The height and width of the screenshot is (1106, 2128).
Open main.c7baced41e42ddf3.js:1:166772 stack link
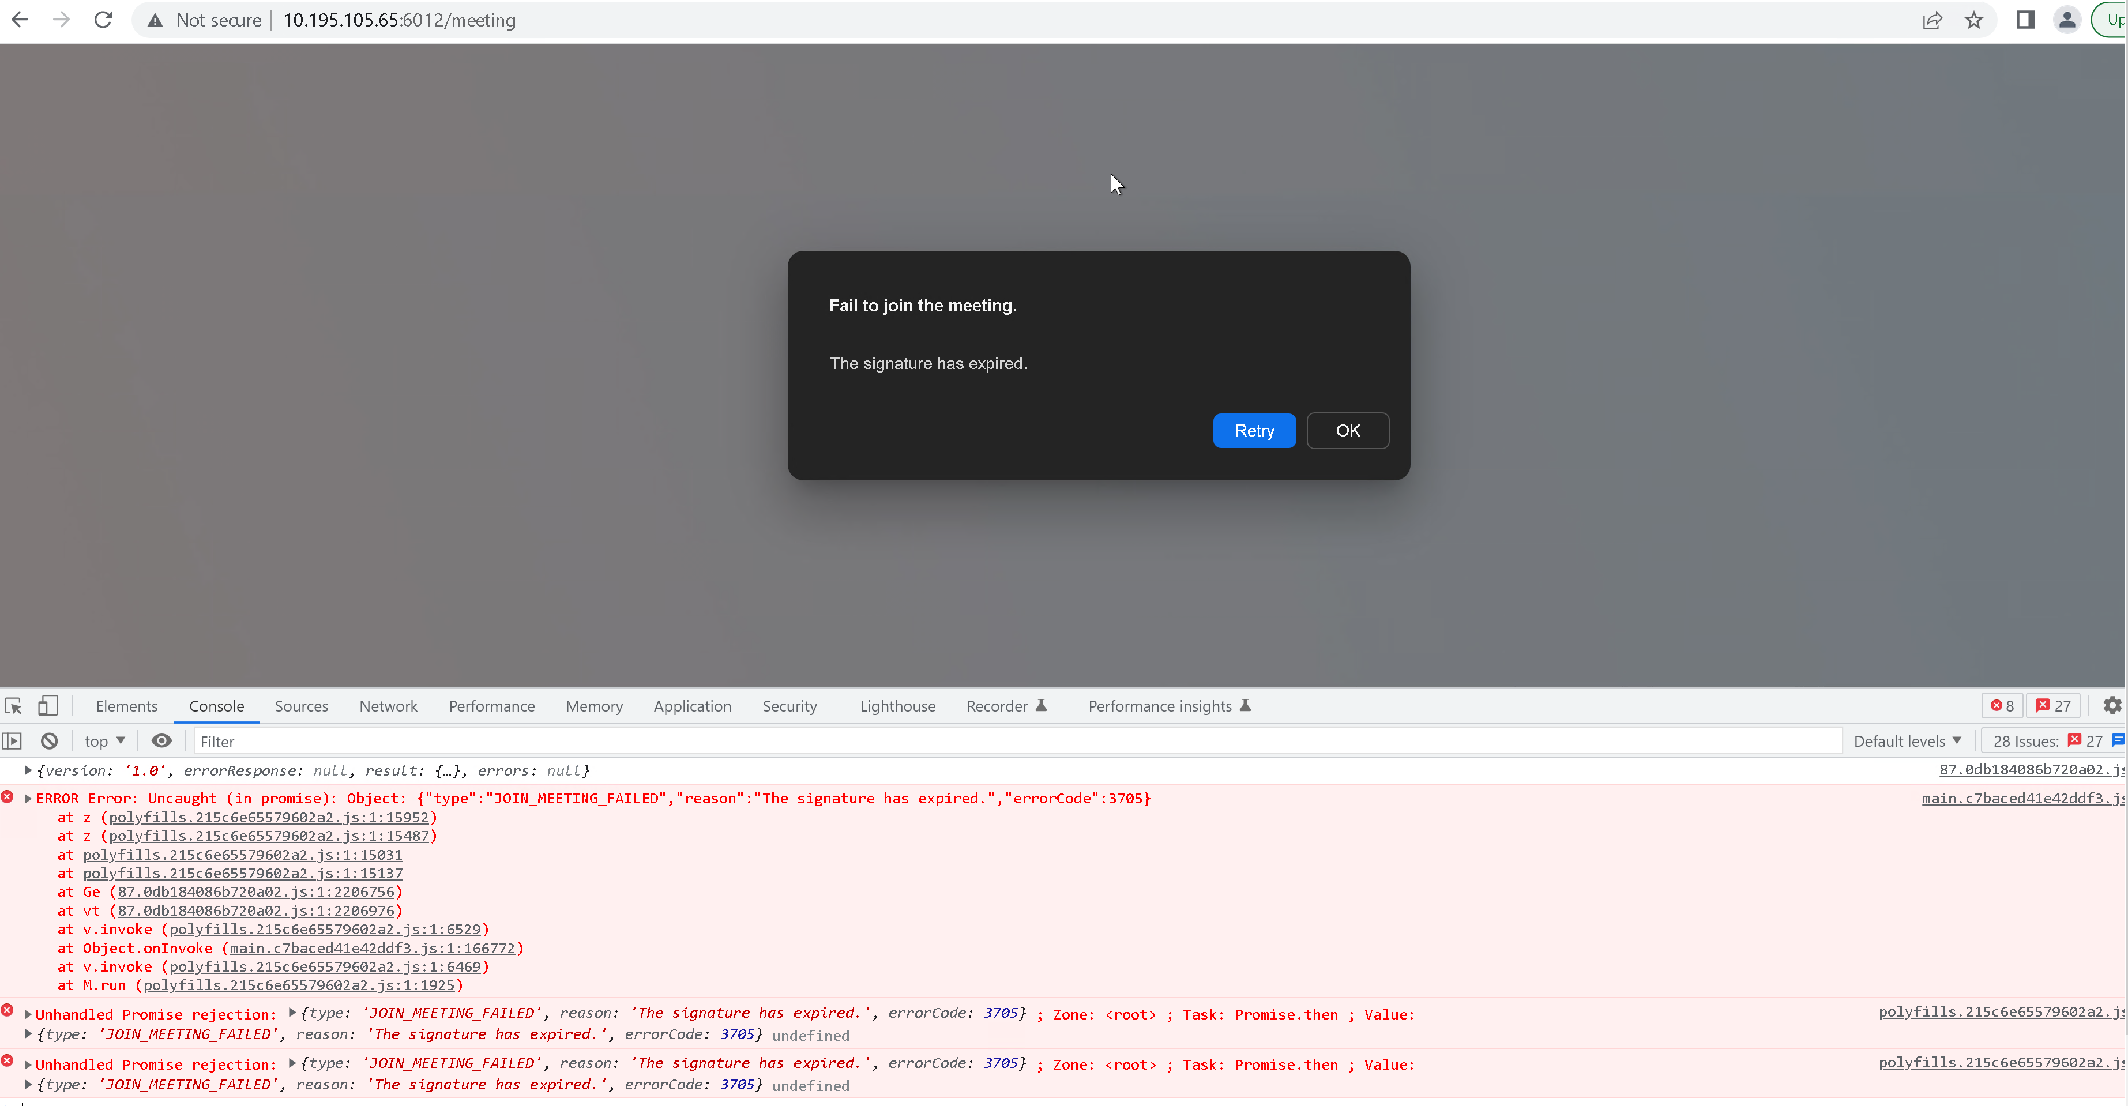point(372,948)
